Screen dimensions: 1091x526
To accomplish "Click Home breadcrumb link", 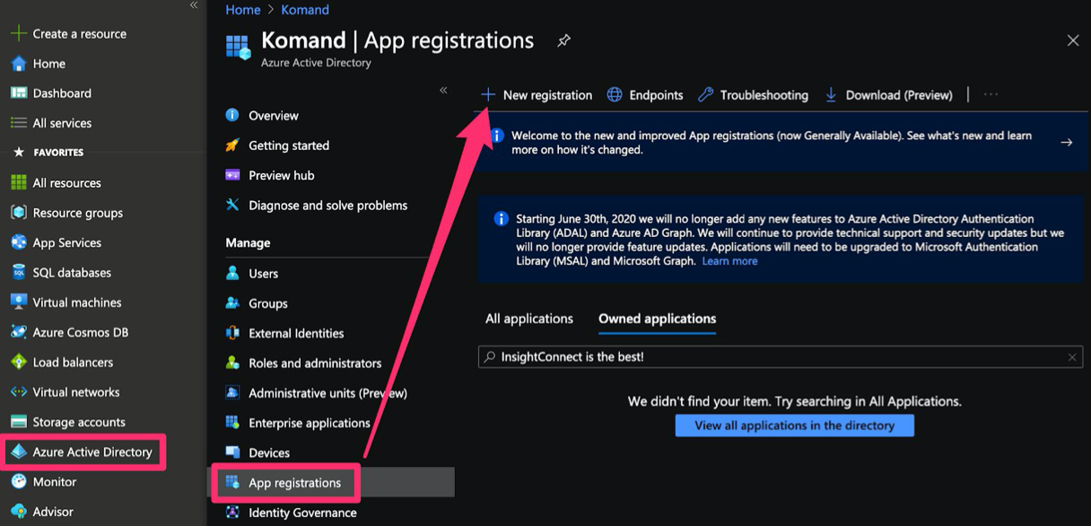I will [x=242, y=10].
